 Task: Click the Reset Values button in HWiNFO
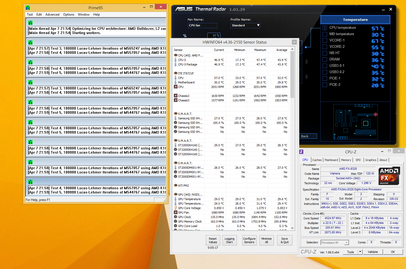(213, 240)
